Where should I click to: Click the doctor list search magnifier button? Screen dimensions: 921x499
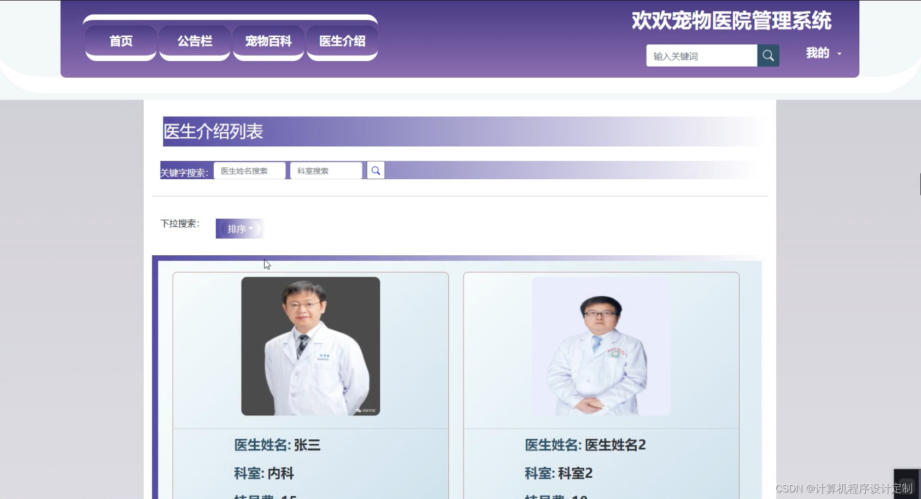[376, 171]
